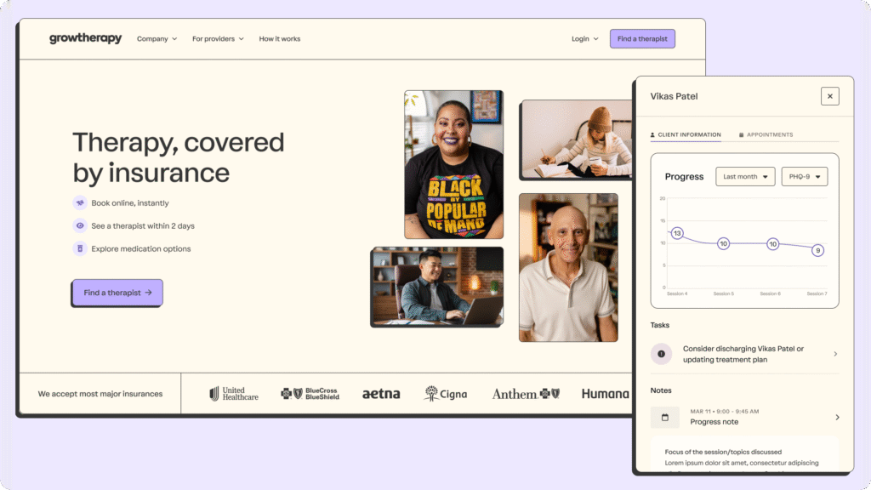Click the eye icon beside therapist availability

click(x=80, y=225)
